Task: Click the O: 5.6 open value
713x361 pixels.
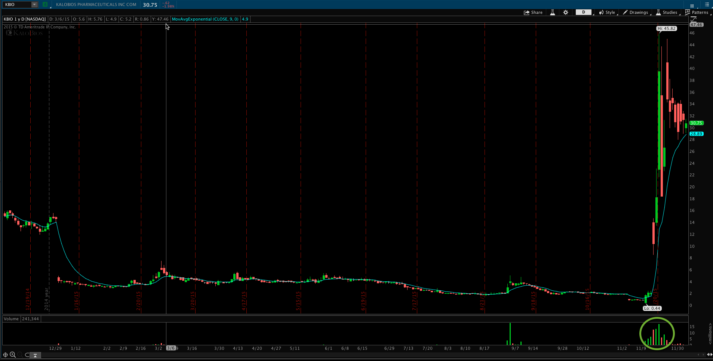Action: (x=79, y=19)
